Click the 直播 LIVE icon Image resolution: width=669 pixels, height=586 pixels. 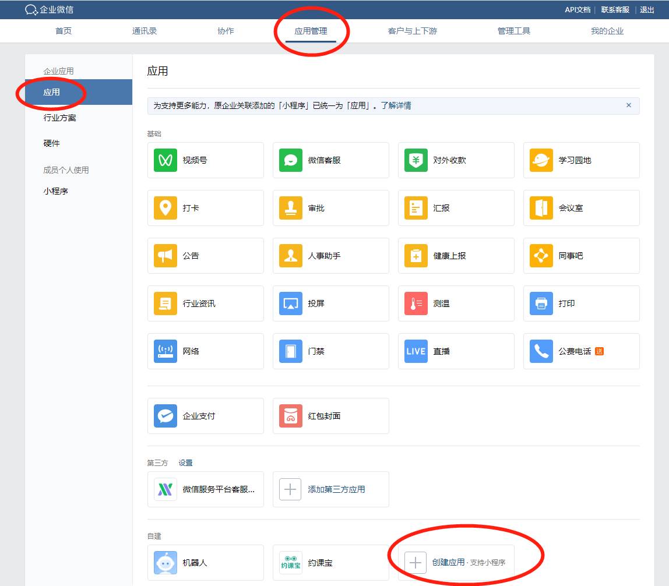[x=416, y=351]
